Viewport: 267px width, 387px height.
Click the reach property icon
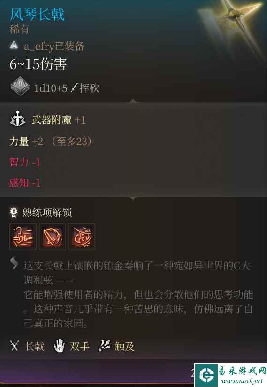[x=104, y=346]
